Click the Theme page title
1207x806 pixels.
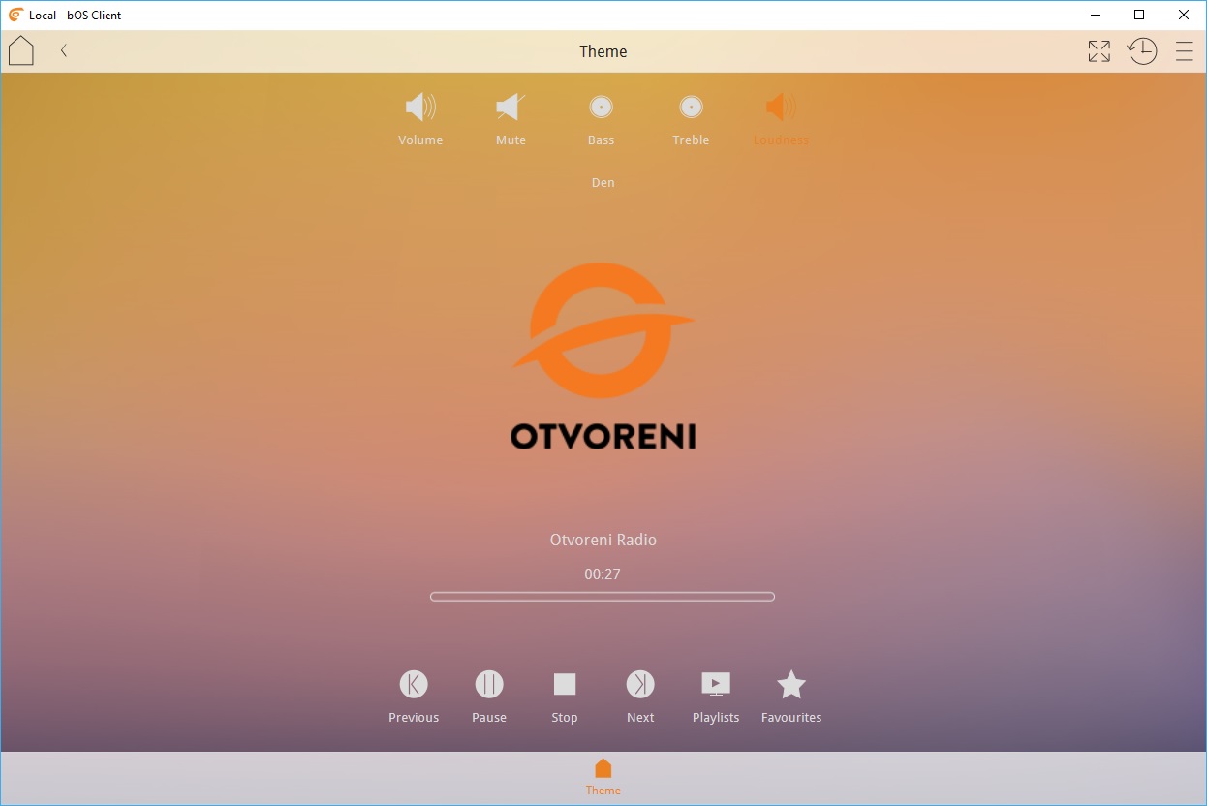[x=603, y=51]
